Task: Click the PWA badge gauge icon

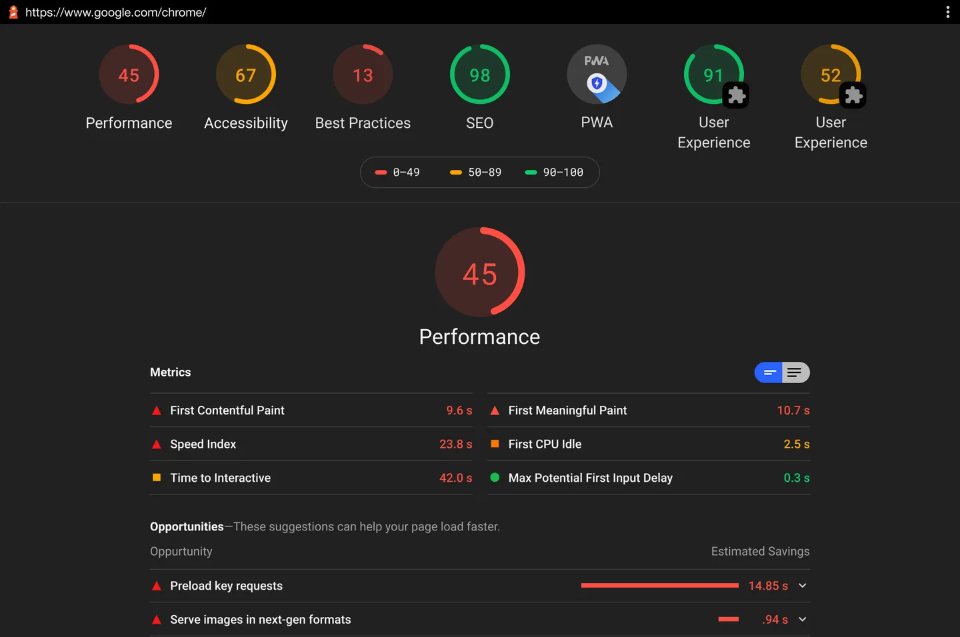Action: pos(597,74)
